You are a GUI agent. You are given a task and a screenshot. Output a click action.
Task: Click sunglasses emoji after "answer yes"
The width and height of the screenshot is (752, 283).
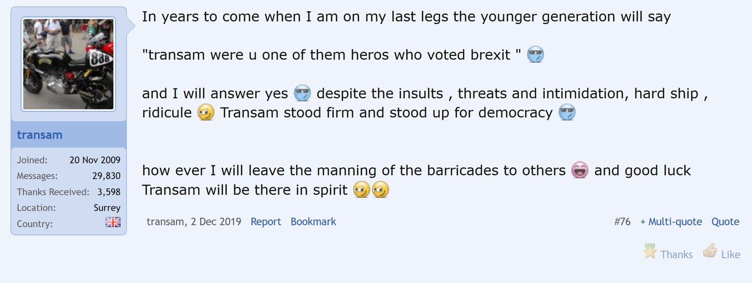tap(302, 94)
